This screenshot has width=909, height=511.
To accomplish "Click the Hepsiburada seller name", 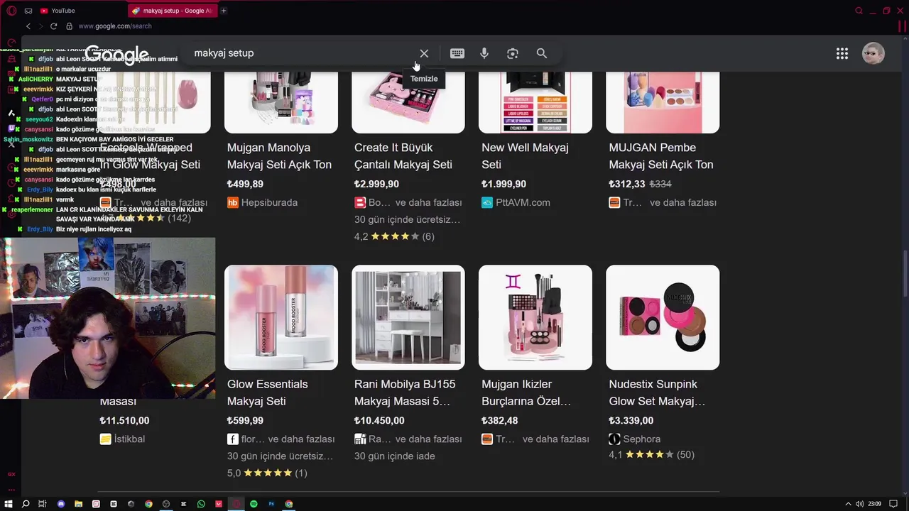I will coord(269,202).
